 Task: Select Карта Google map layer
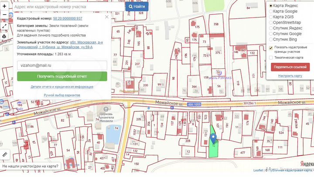point(271,11)
